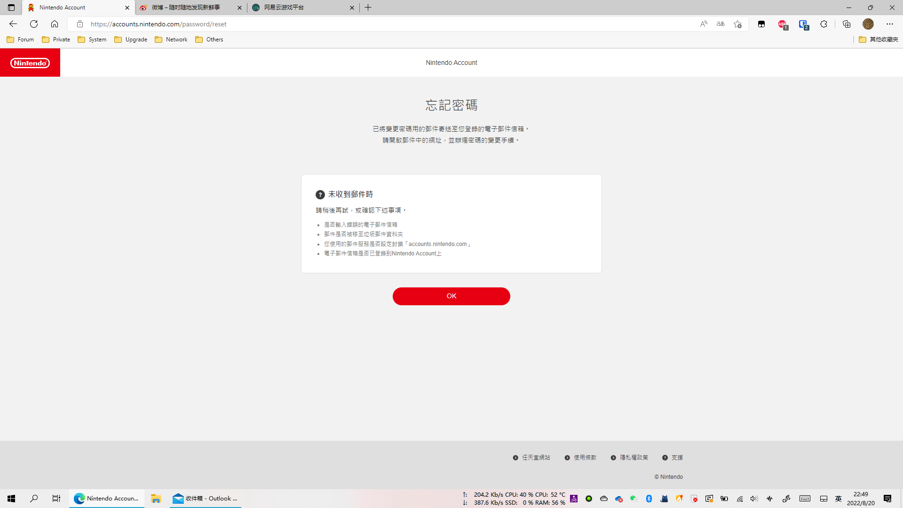Click the read aloud icon
The image size is (903, 508).
coord(704,24)
